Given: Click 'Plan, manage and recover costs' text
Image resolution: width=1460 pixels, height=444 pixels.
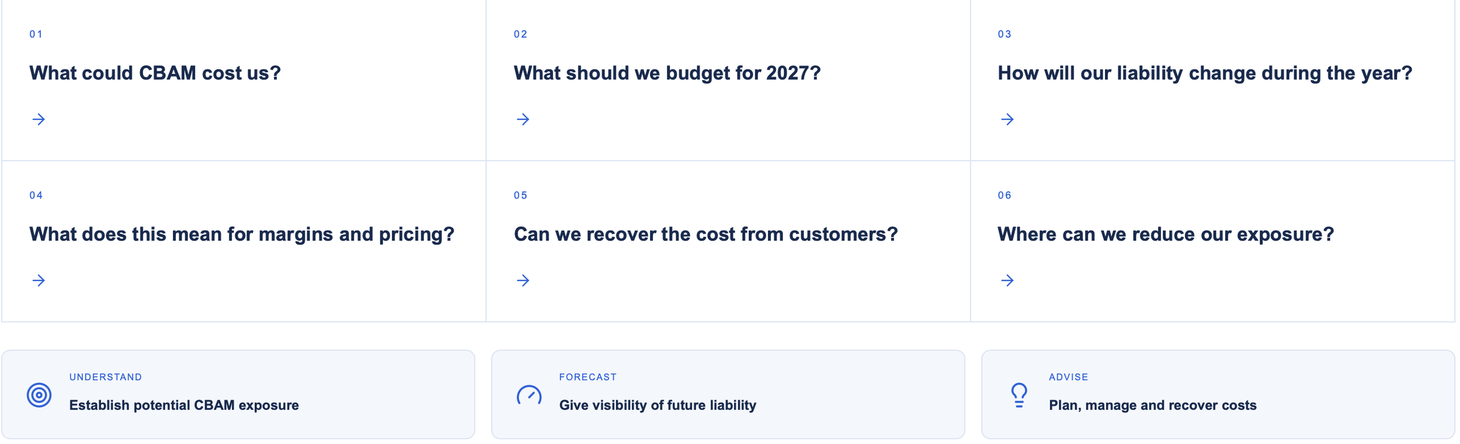Looking at the screenshot, I should pyautogui.click(x=1153, y=405).
